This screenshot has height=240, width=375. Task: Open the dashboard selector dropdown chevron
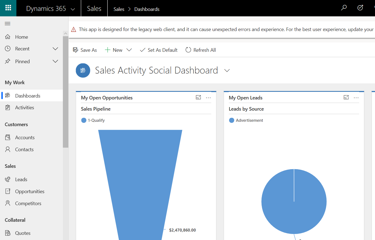pos(227,70)
